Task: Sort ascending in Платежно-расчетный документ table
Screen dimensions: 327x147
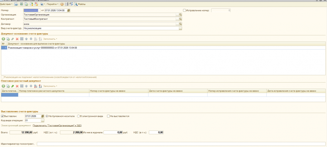Action: point(36,86)
